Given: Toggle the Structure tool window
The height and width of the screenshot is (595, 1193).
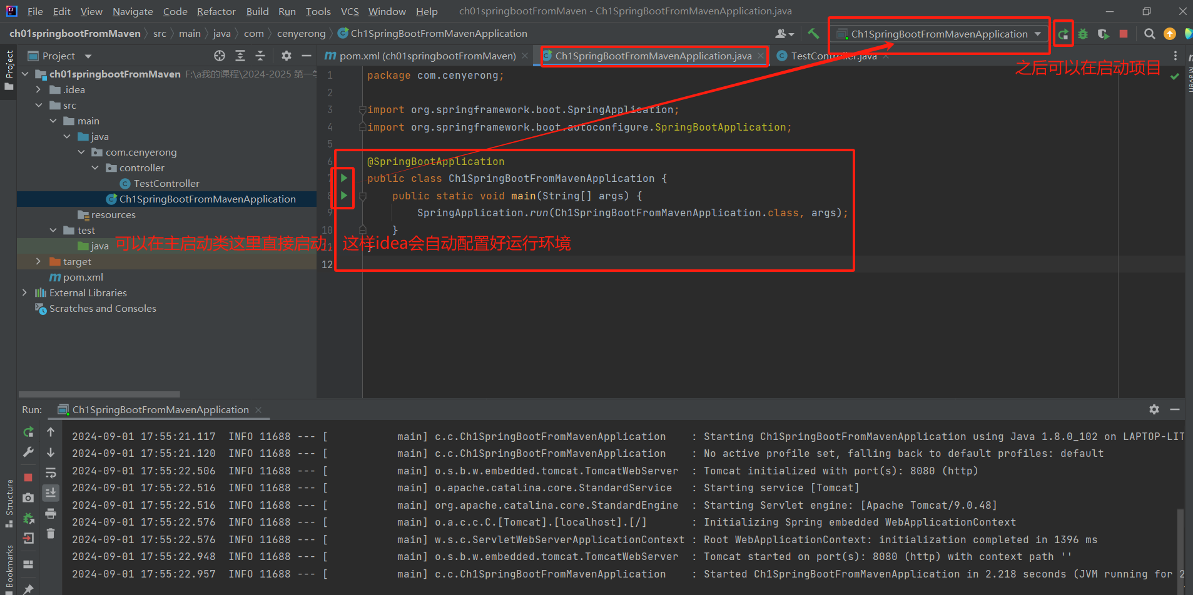Looking at the screenshot, I should [9, 503].
